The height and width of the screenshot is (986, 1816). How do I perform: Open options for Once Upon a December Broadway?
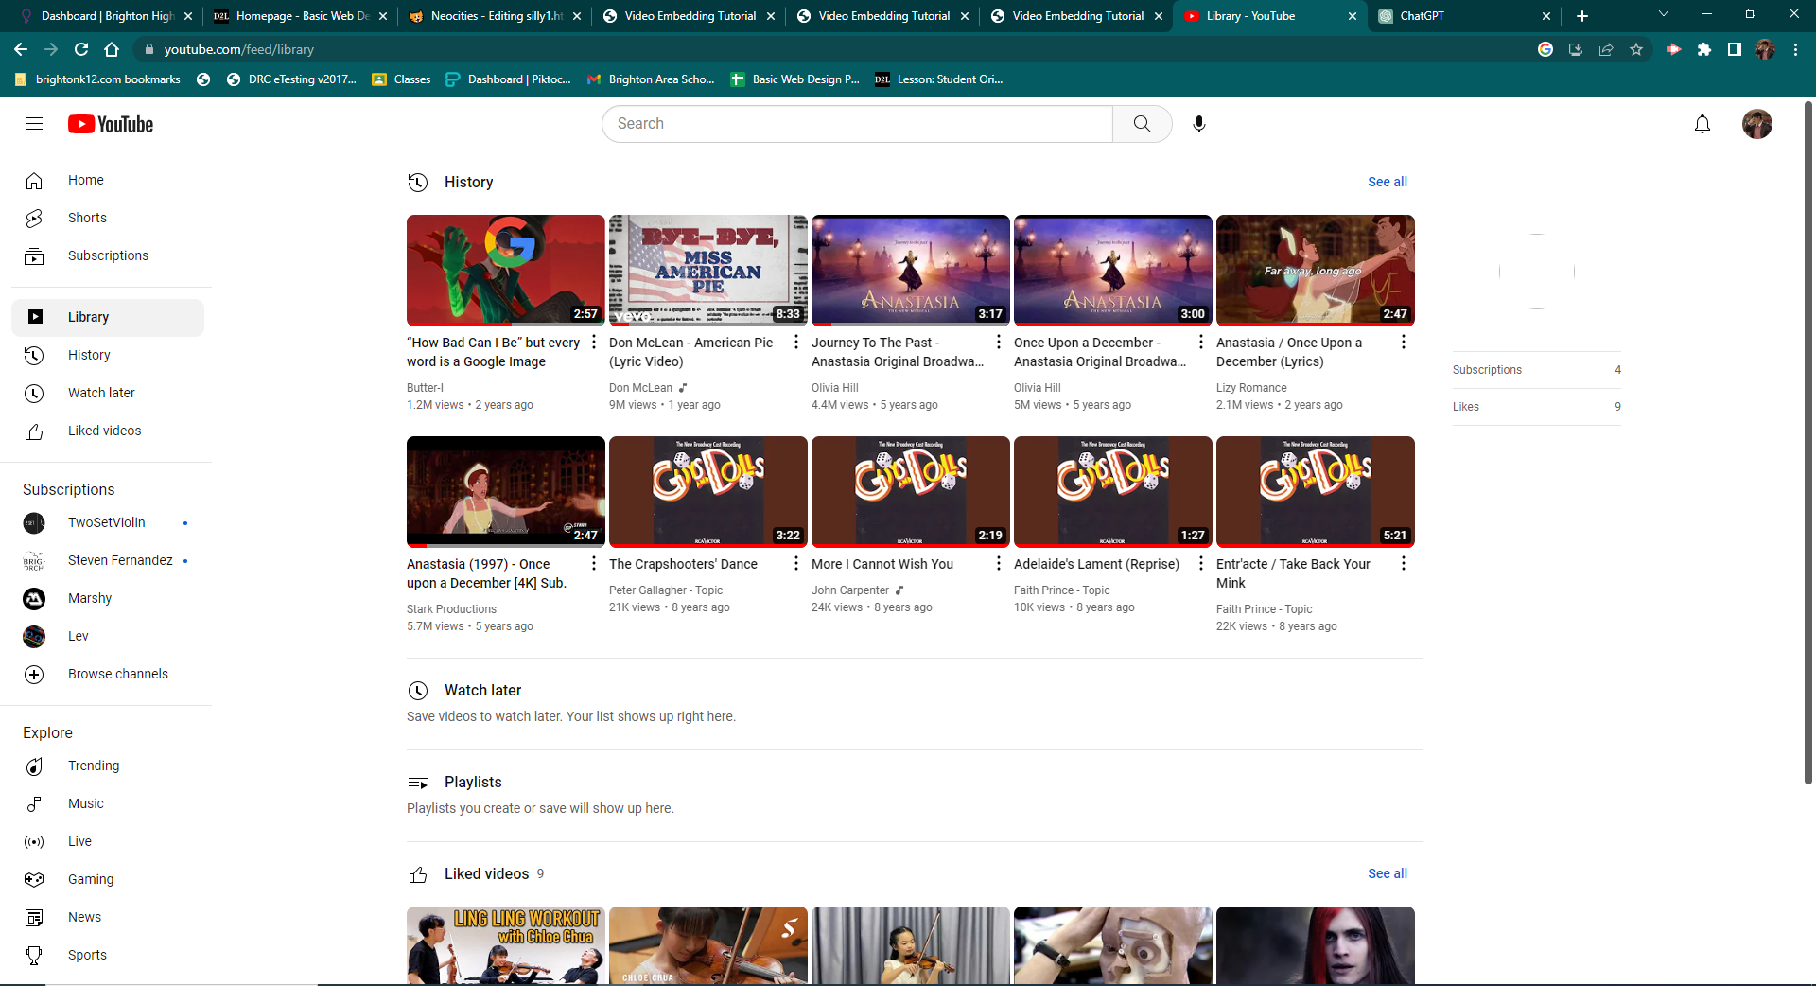pos(1201,343)
